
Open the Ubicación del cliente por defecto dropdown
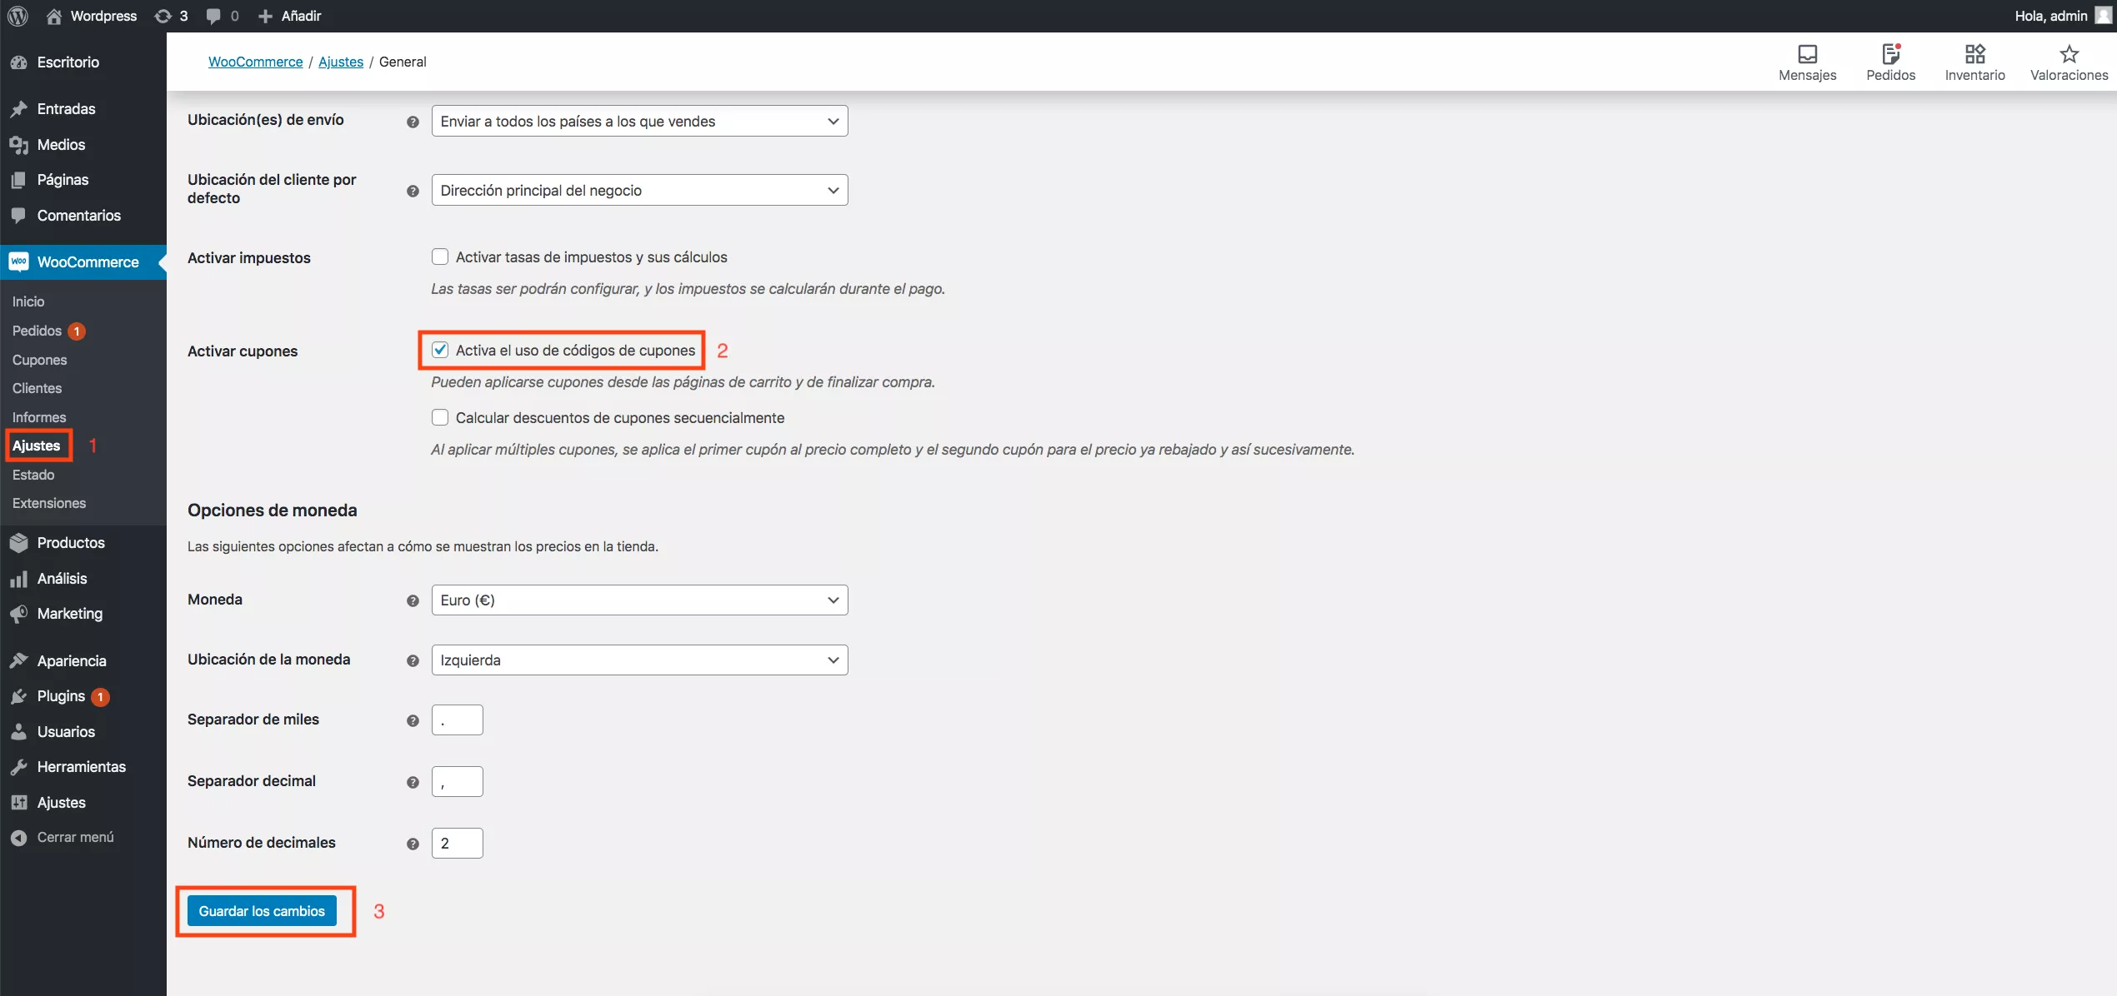click(639, 190)
